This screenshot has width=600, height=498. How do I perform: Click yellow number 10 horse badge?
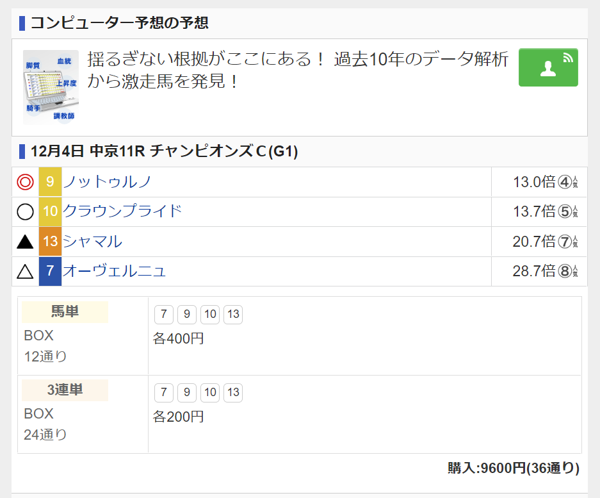(50, 212)
